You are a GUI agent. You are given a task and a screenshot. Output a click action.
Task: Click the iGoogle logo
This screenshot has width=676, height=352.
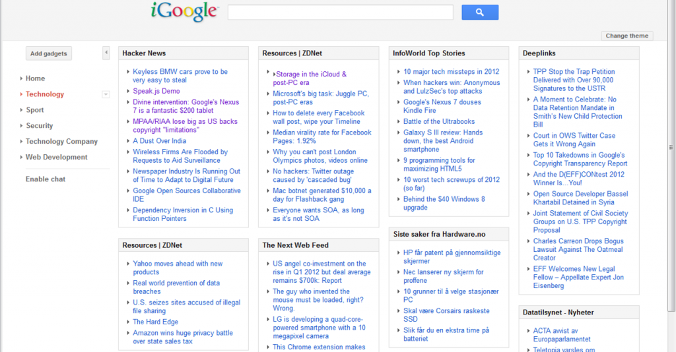(184, 12)
